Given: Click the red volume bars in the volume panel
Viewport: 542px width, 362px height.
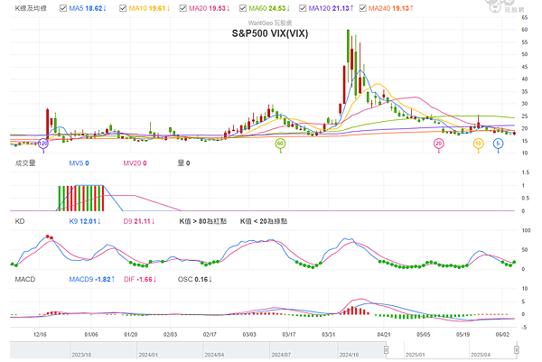Looking at the screenshot, I should [x=81, y=199].
